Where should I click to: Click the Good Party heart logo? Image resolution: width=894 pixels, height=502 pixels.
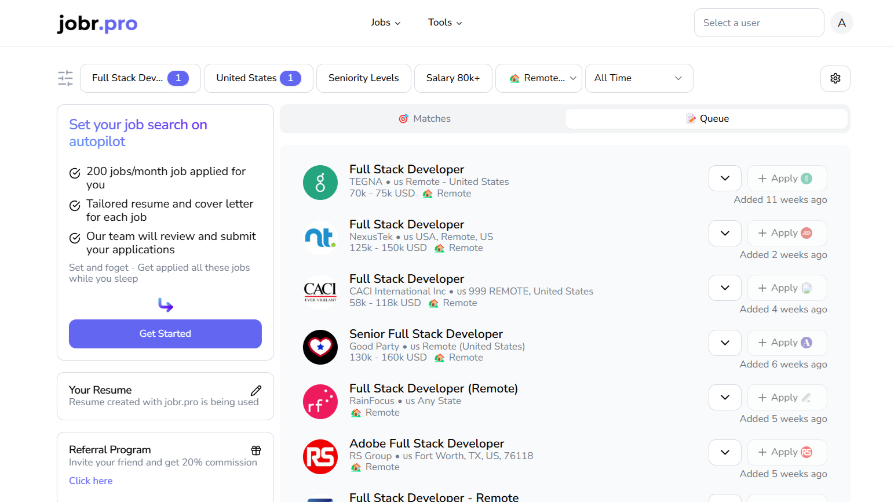[320, 347]
